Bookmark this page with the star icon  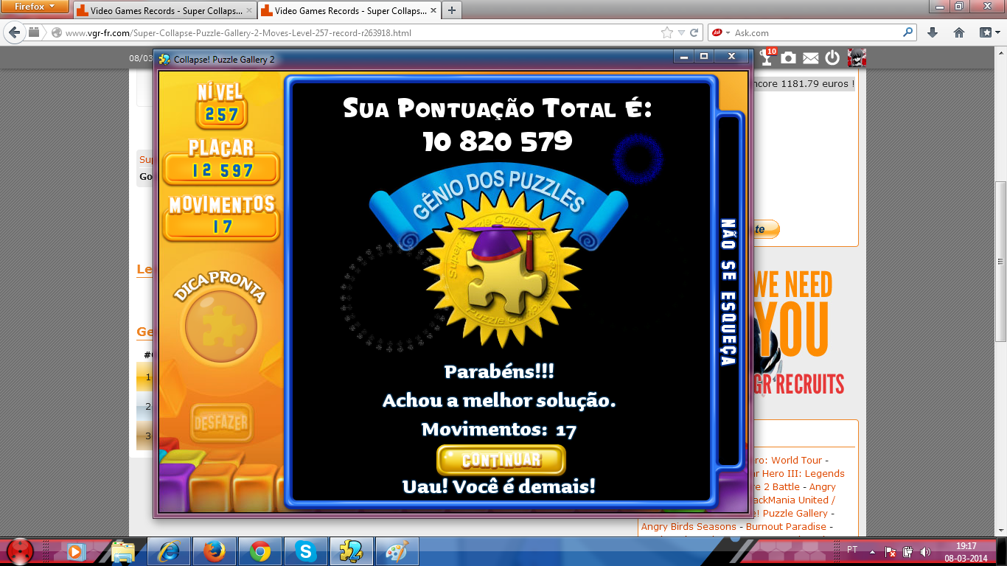click(x=667, y=32)
